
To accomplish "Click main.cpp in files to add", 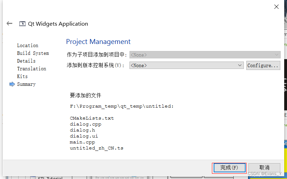I will pyautogui.click(x=82, y=142).
